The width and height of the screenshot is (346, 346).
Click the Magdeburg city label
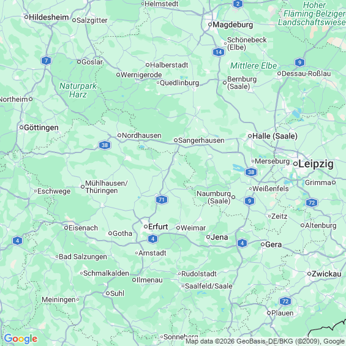[233, 24]
